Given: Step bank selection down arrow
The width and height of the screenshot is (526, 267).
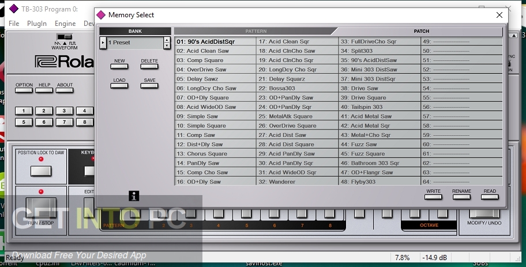Looking at the screenshot, I should (167, 46).
